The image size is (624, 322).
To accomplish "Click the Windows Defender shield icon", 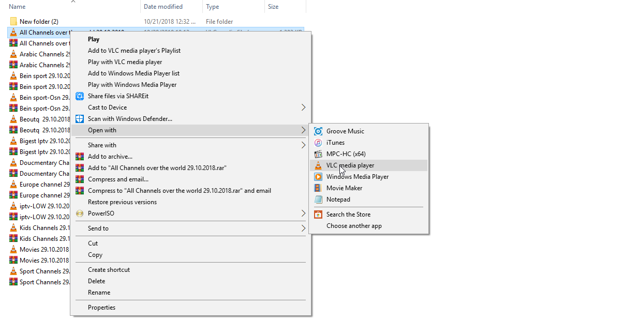I will click(x=80, y=119).
